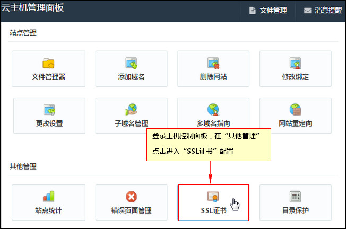Click the 删除网站 label text
The width and height of the screenshot is (346, 229).
[213, 77]
